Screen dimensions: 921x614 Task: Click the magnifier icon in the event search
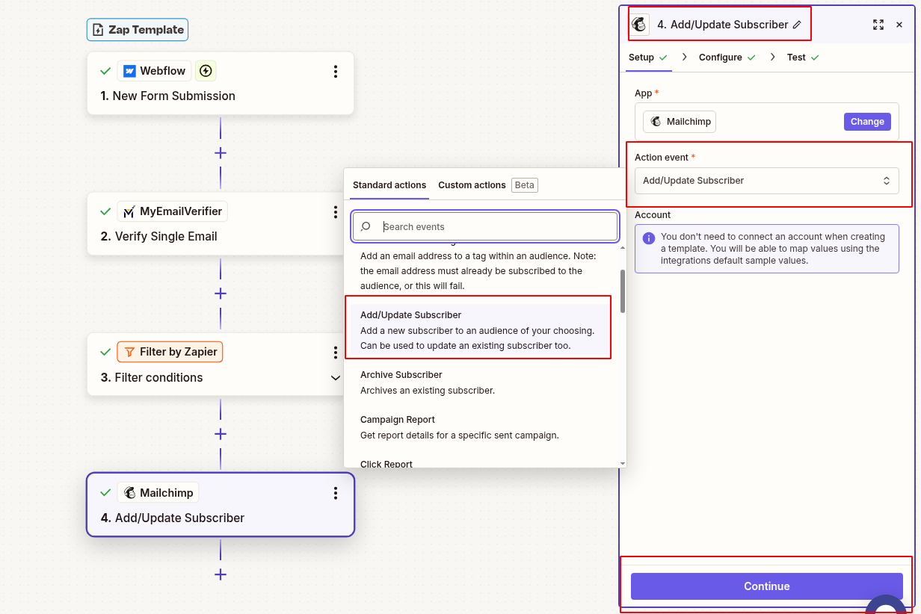(x=366, y=226)
